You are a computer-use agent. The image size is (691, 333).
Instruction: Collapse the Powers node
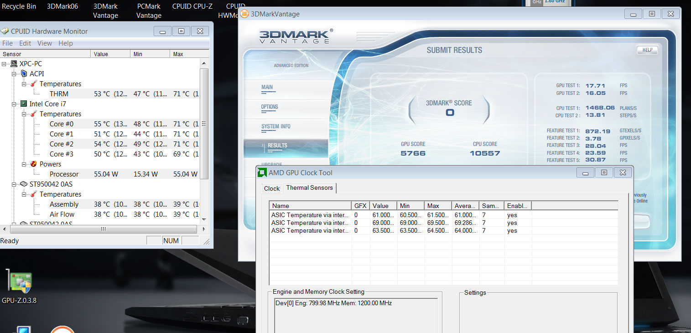pos(24,164)
